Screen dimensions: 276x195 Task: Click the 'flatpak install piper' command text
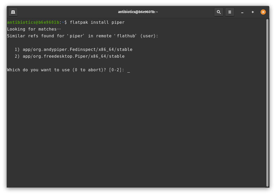(x=97, y=22)
